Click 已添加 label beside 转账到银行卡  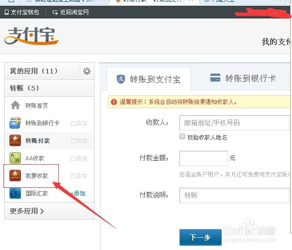pos(79,123)
